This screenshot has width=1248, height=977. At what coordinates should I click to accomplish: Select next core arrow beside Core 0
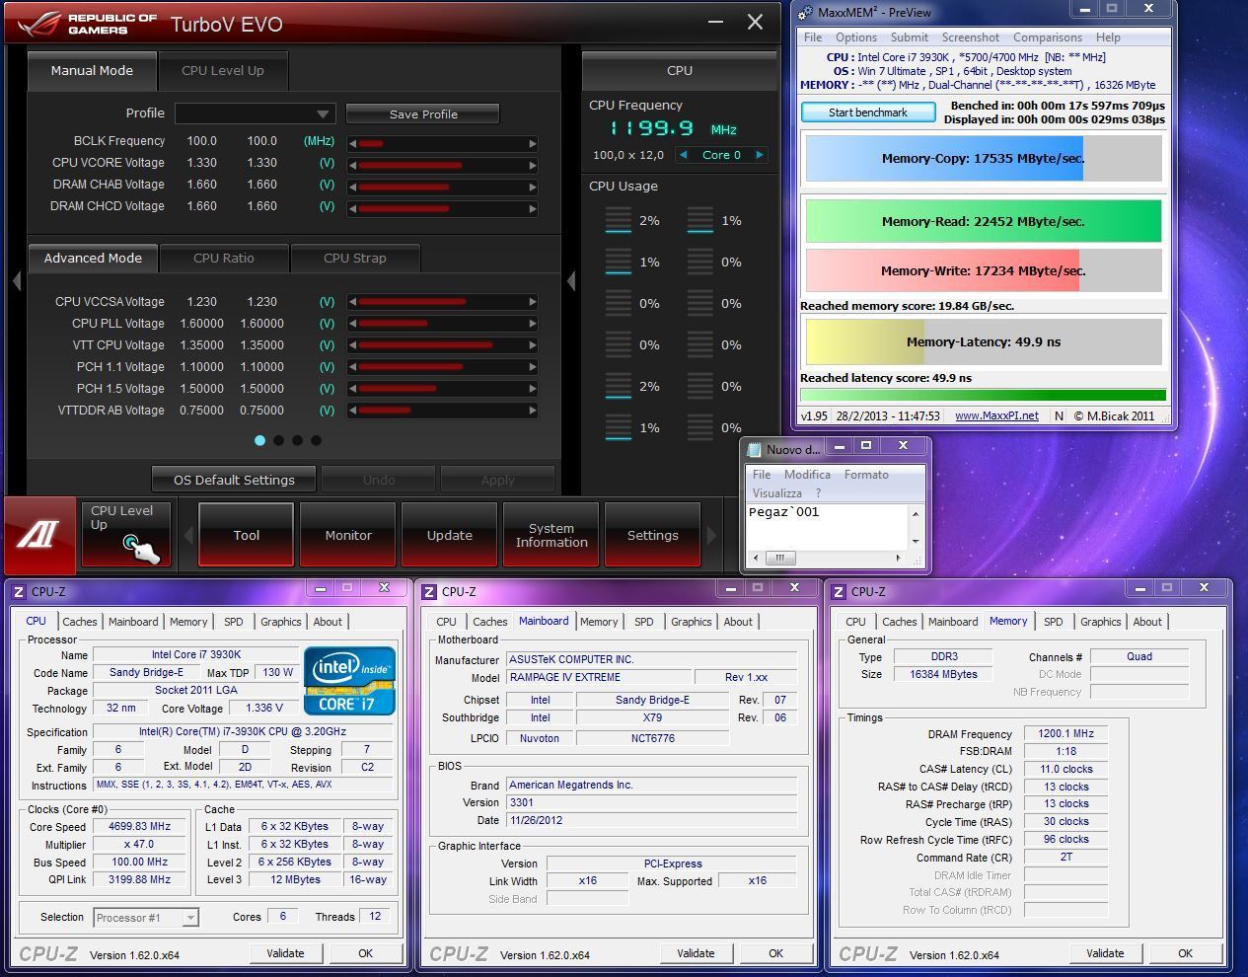coord(759,155)
